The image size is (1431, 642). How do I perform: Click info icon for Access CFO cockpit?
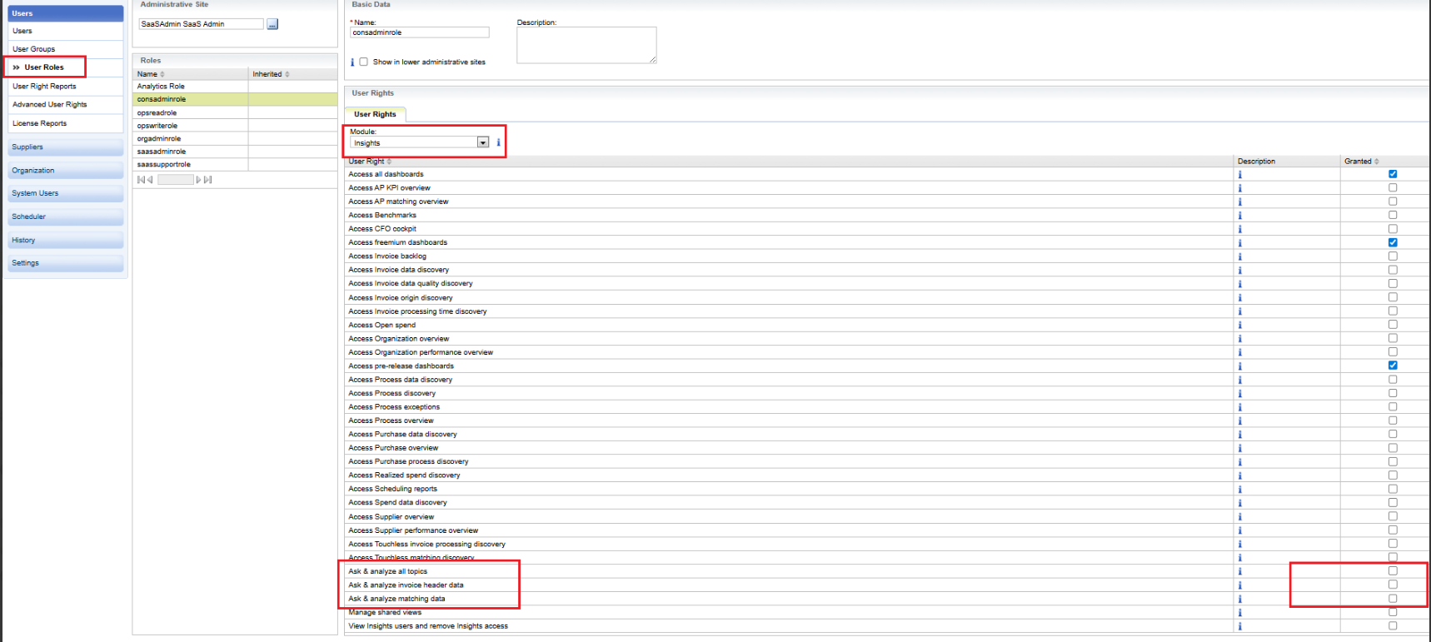pyautogui.click(x=1239, y=229)
